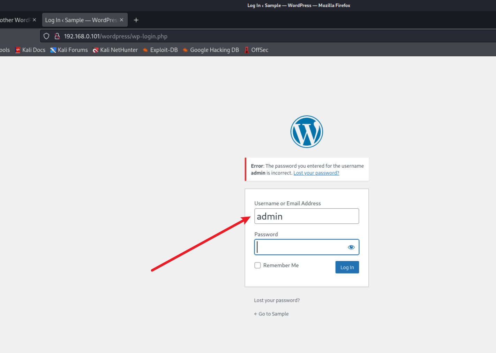496x353 pixels.
Task: Click the WordPress logo above the login form
Action: 307,132
